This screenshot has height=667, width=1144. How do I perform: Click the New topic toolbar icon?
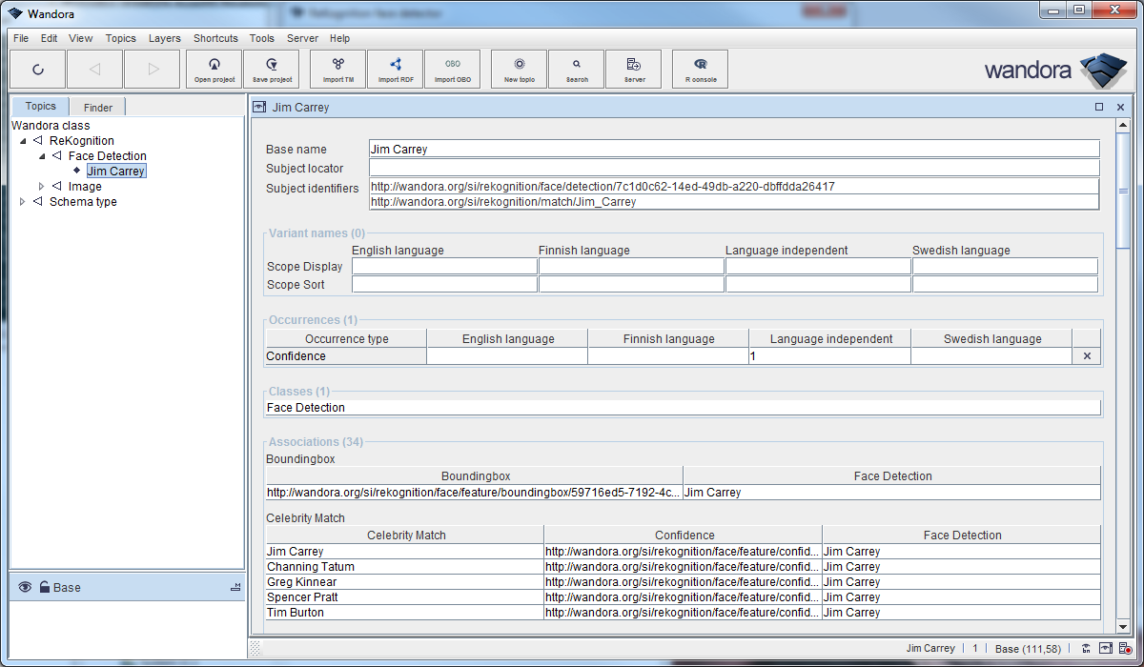coord(519,70)
